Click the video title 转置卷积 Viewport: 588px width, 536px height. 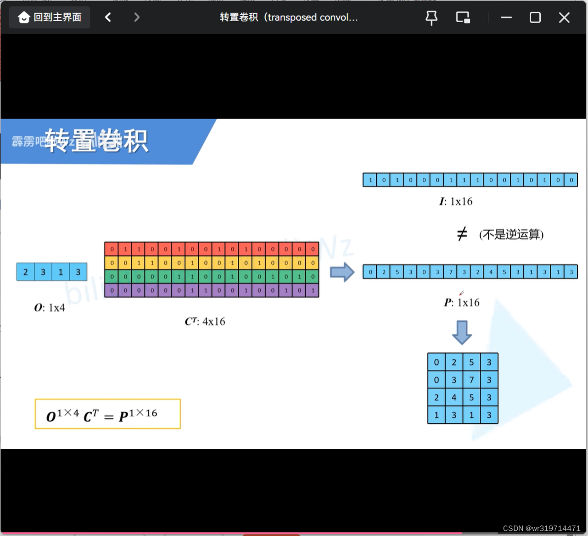(x=288, y=17)
